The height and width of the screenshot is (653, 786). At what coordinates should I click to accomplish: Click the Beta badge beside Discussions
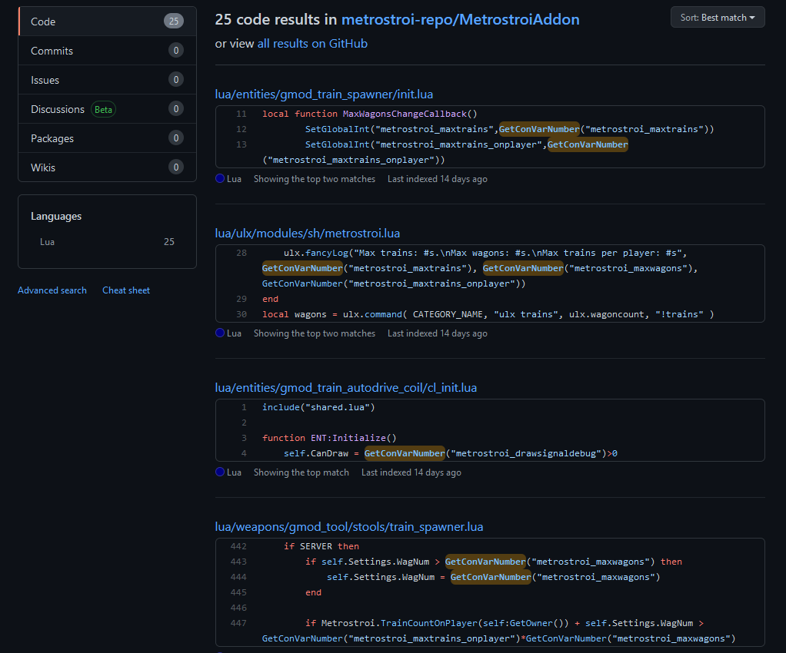pyautogui.click(x=103, y=109)
